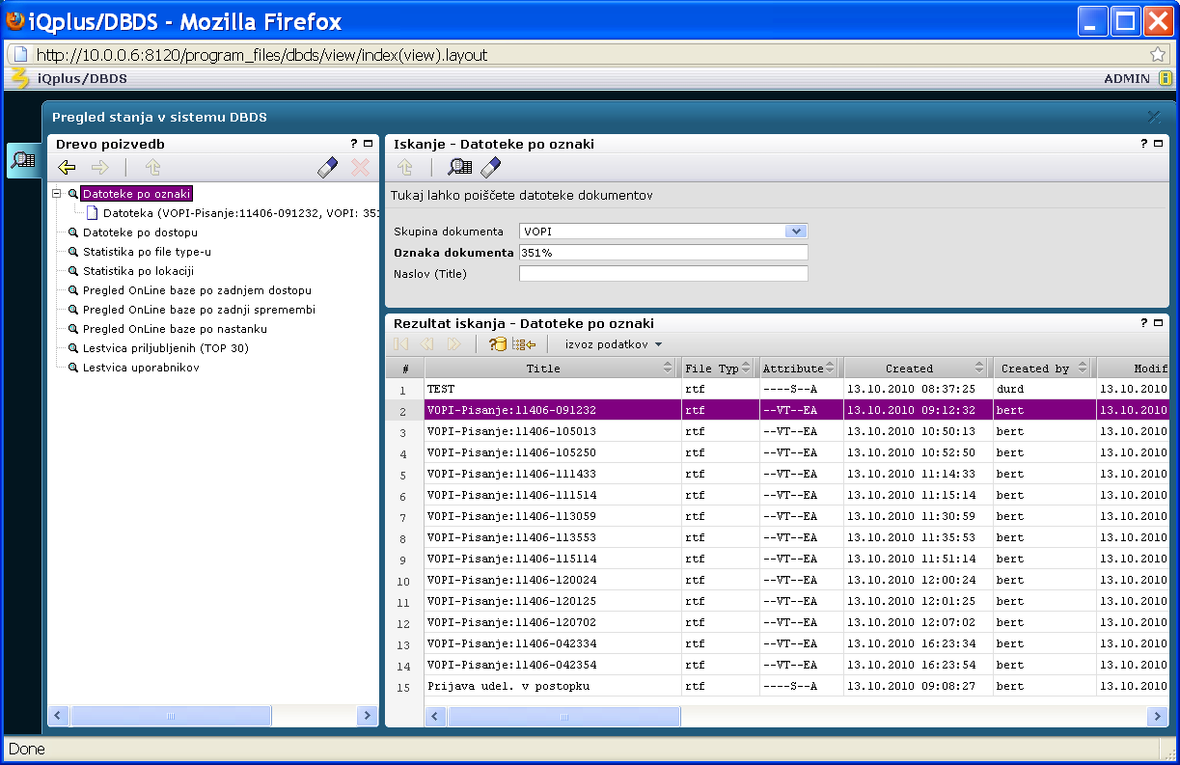
Task: Open Lestvica priljubljenih (TOP 30) query
Action: [166, 348]
